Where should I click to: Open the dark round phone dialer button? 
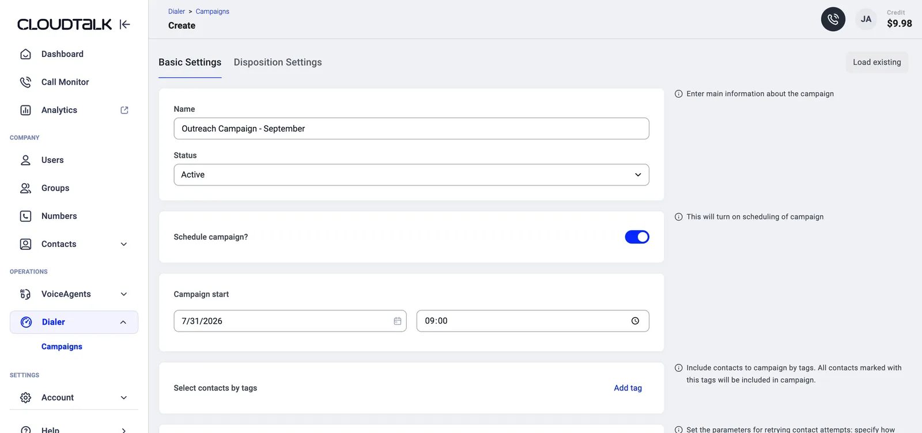[833, 19]
